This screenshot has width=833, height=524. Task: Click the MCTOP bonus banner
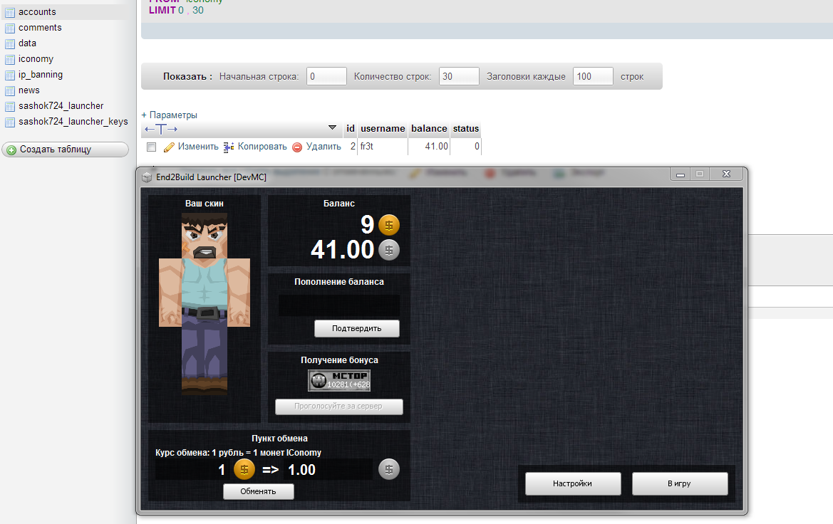[x=339, y=381]
